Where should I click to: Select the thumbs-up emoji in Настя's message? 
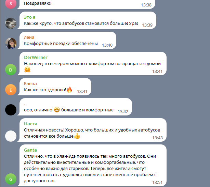click(x=77, y=136)
